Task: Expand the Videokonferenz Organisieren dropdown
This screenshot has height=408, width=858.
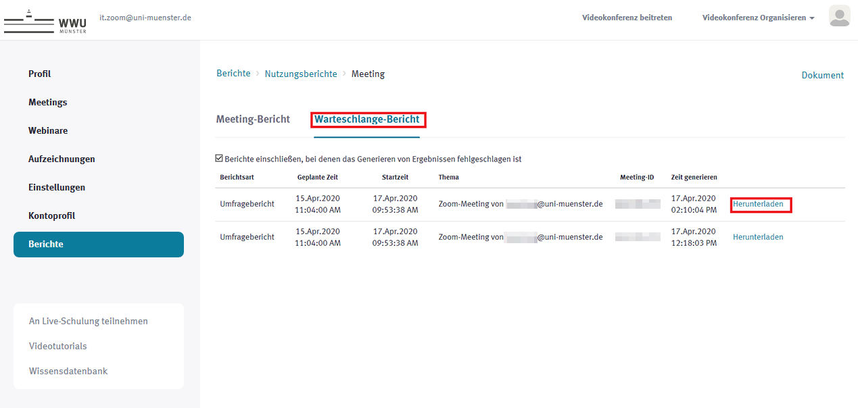Action: (758, 18)
